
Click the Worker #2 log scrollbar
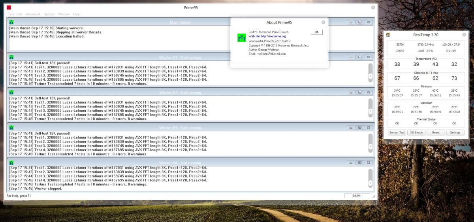point(370,108)
